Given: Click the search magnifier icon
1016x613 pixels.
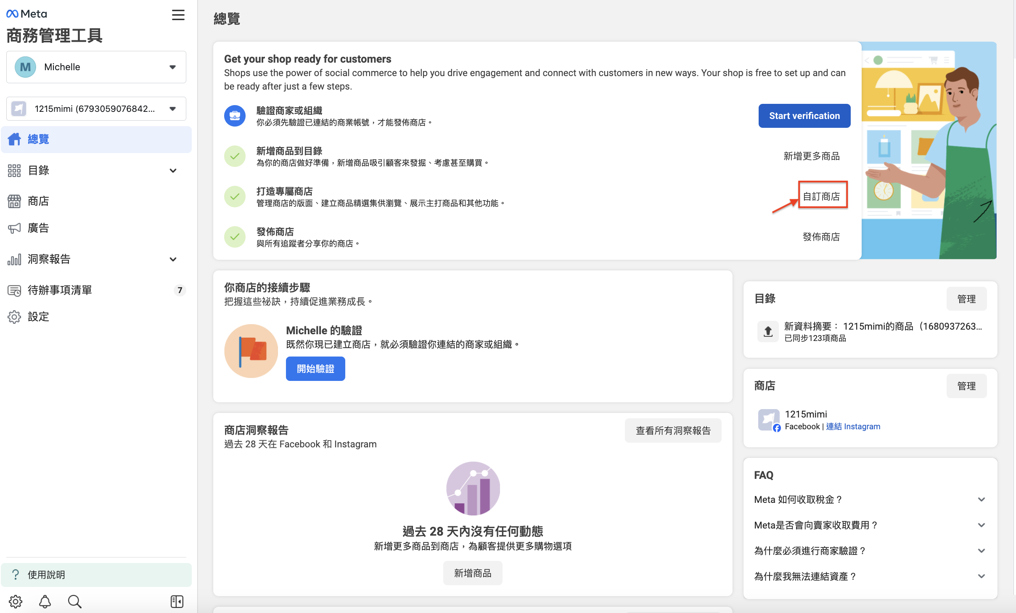Looking at the screenshot, I should (74, 602).
